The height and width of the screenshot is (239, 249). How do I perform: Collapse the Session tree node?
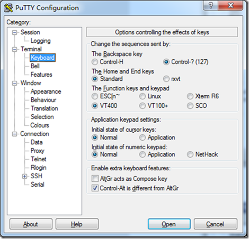click(x=14, y=33)
